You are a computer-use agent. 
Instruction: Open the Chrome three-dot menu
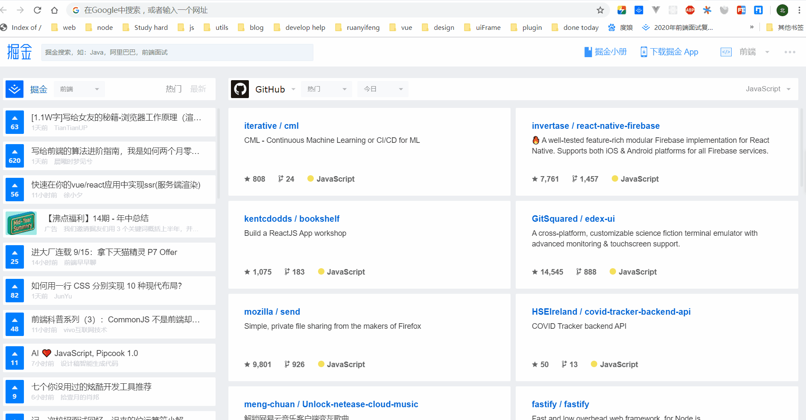799,10
